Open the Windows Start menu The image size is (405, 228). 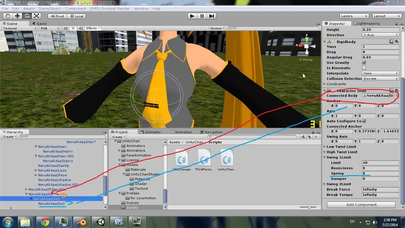[x=8, y=222]
